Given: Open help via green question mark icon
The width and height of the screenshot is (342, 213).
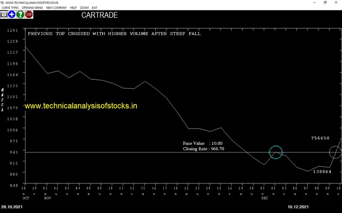Looking at the screenshot, I should (x=20, y=14).
